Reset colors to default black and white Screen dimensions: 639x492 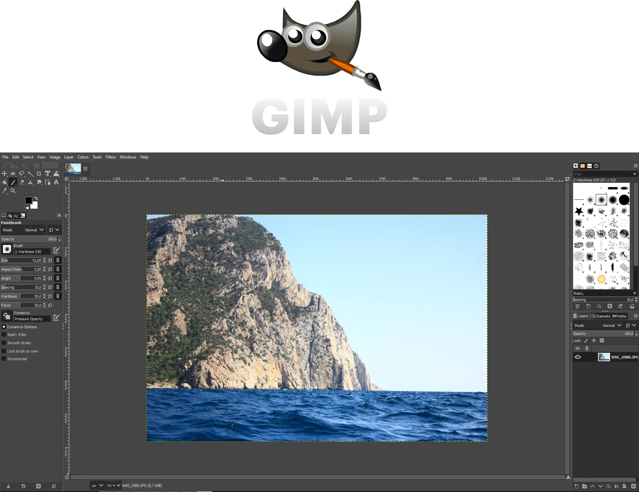tap(27, 207)
